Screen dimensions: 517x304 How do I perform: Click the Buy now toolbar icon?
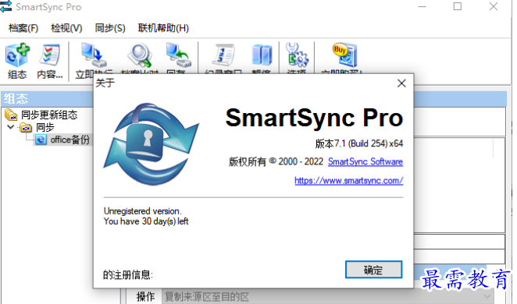pyautogui.click(x=344, y=55)
